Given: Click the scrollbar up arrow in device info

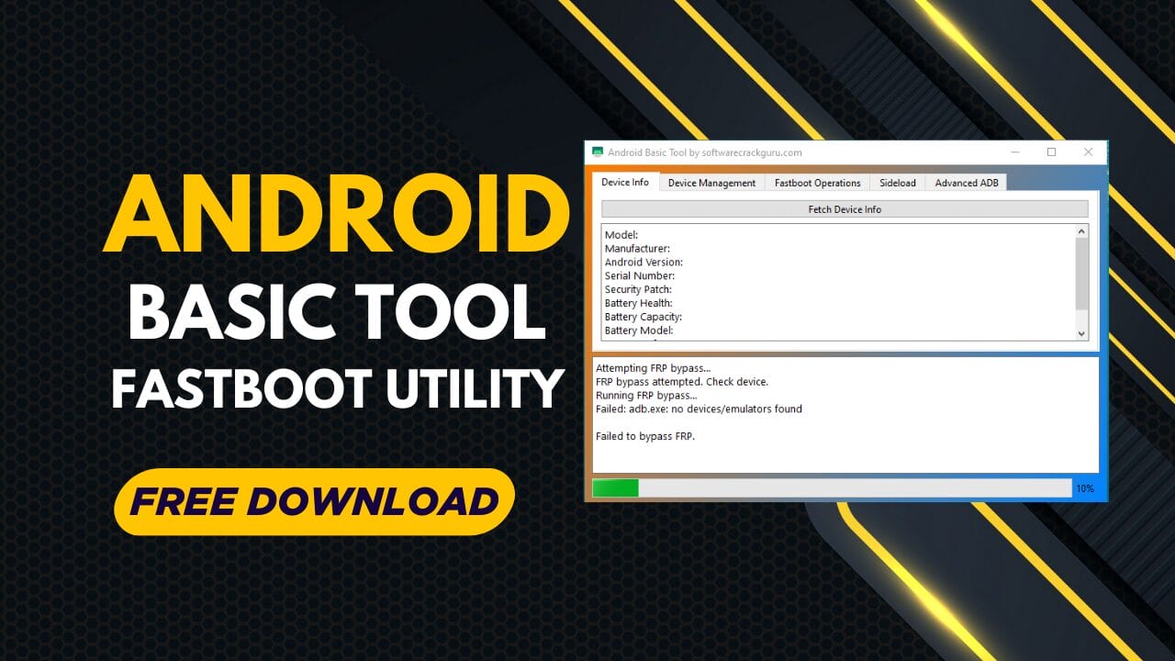Looking at the screenshot, I should [1081, 231].
